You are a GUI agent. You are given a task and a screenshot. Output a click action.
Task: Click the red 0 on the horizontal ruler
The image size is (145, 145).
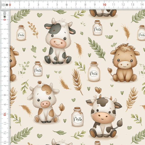(10, 5)
